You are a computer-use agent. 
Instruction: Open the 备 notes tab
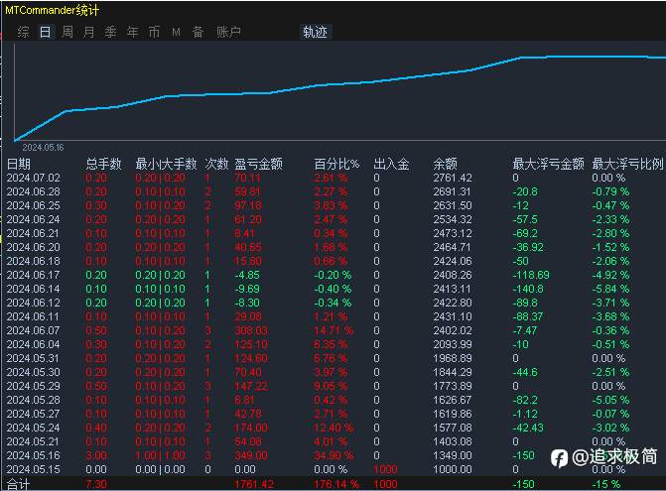[198, 32]
